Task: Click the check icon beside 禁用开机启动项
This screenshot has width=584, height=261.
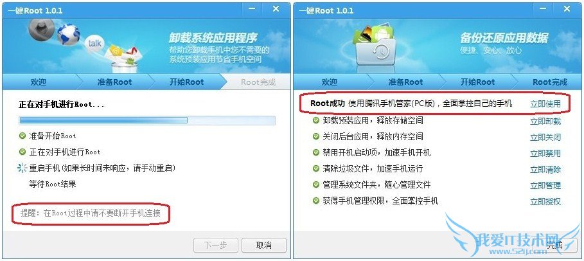Action: (316, 152)
